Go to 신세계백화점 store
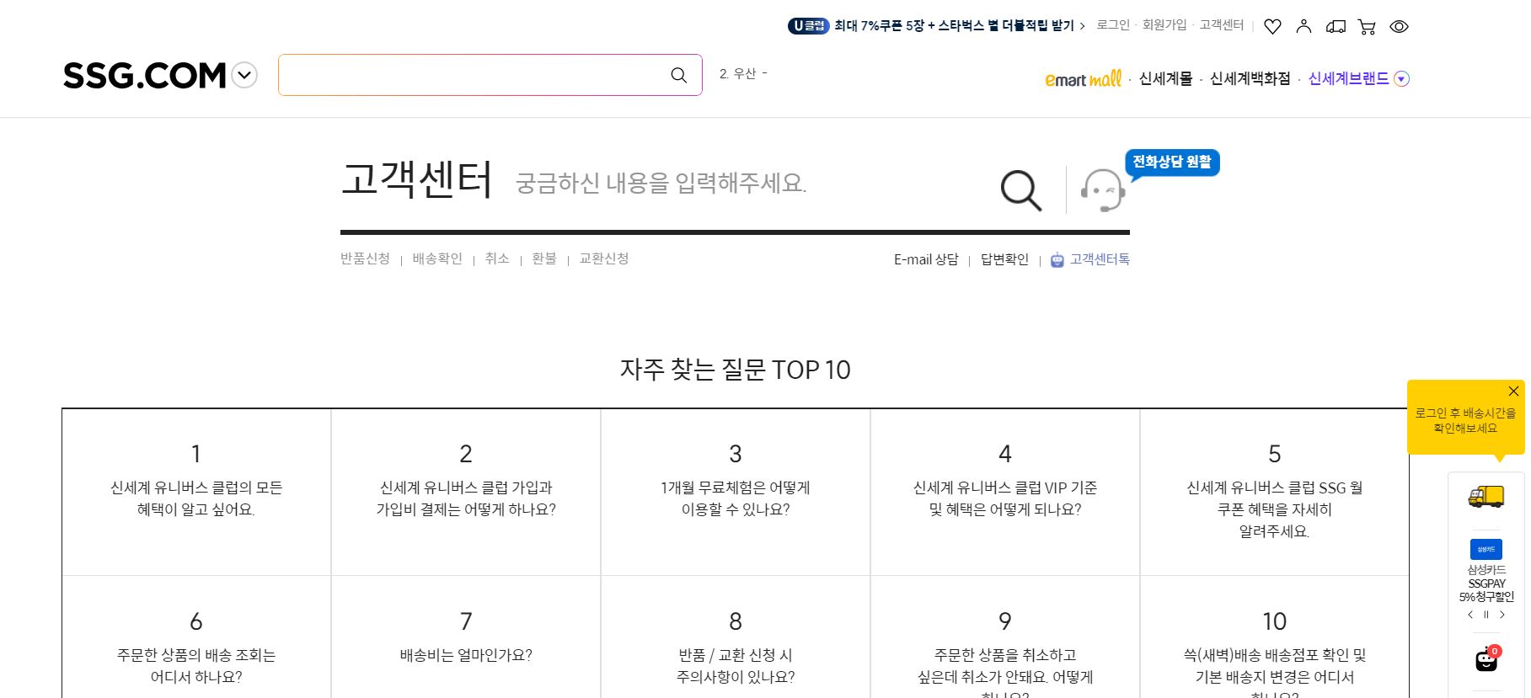Screen dimensions: 1531x698 pyautogui.click(x=1250, y=78)
